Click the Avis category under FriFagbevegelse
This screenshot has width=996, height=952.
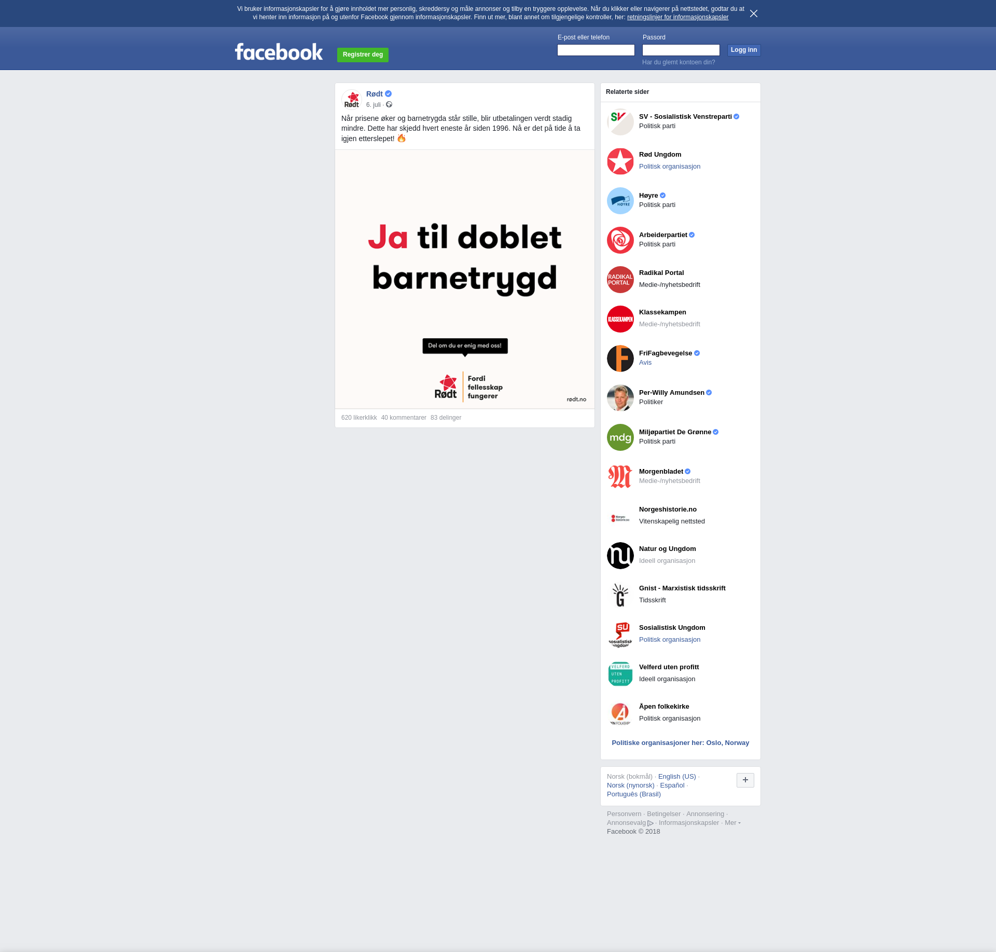click(x=645, y=363)
